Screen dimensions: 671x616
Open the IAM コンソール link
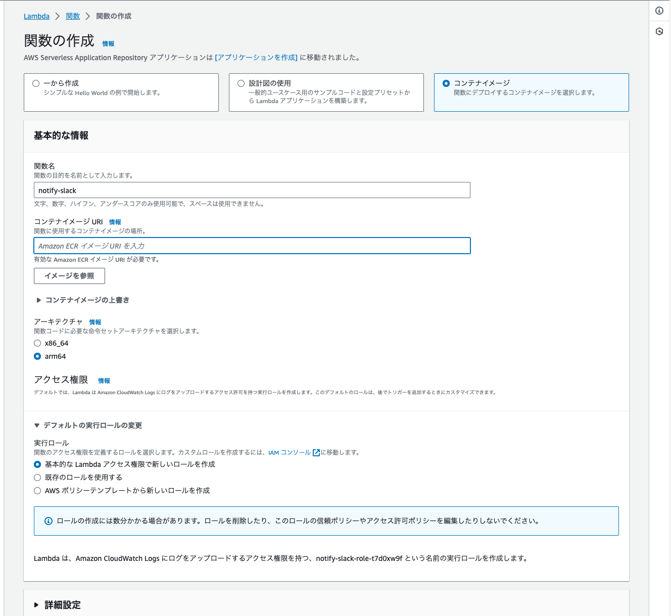click(290, 453)
